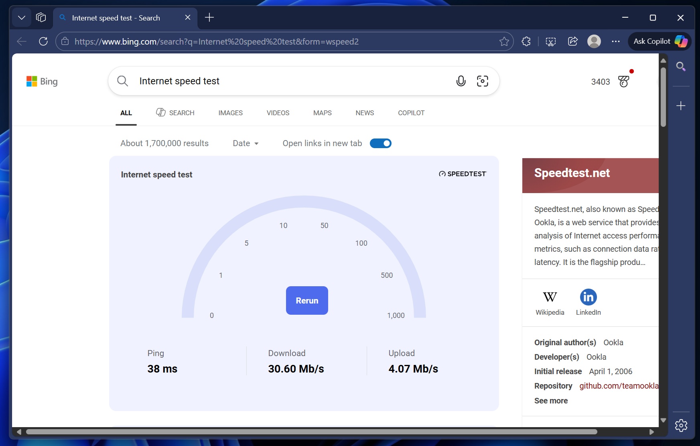Open sidebar search magnifier icon
700x446 pixels.
681,66
